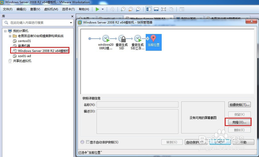Click the 保留(K) button
Image resolution: width=259 pixels, height=157 pixels.
[240, 114]
